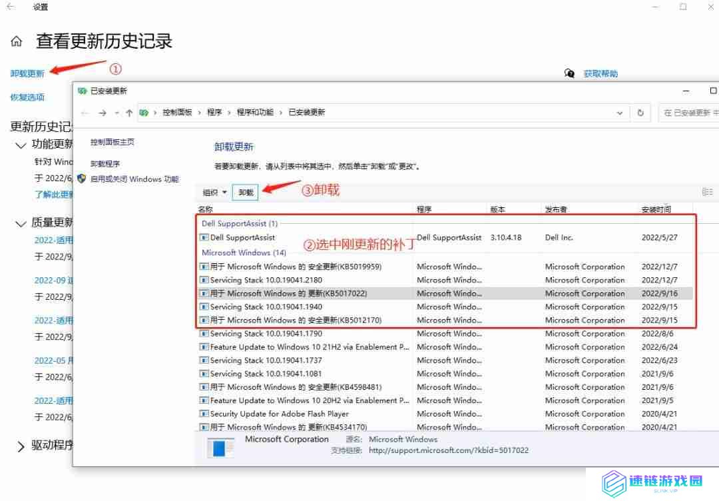Collapse the Microsoft Windows (14) group
The width and height of the screenshot is (719, 501).
(244, 252)
